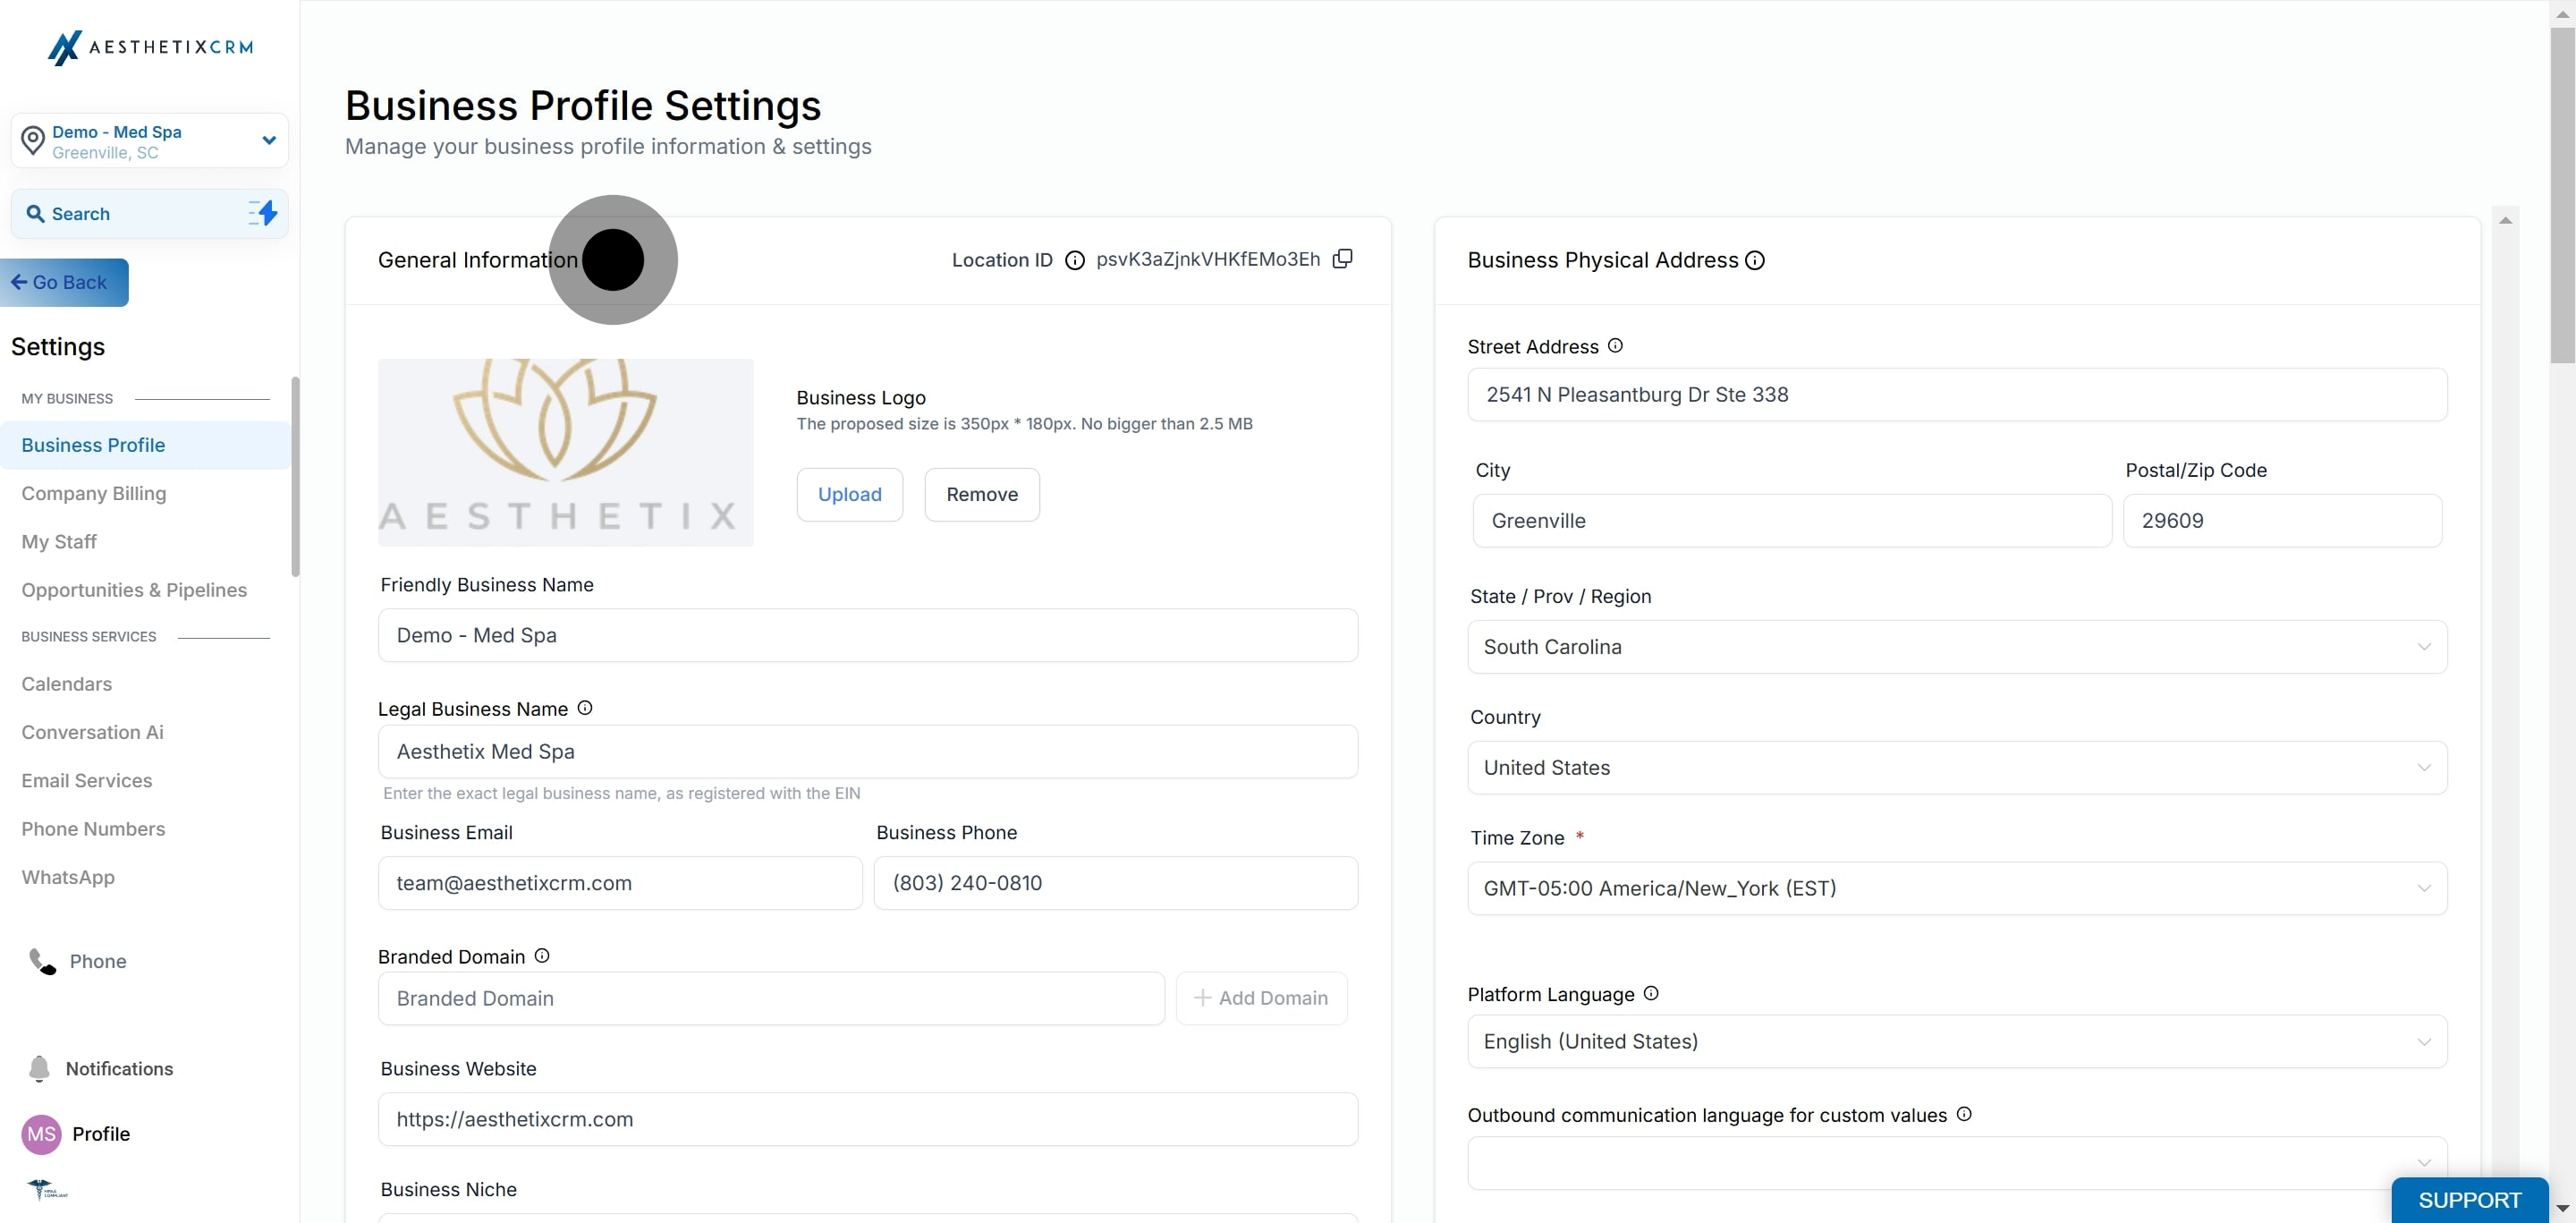Go to My Staff settings
This screenshot has height=1223, width=2576.
(59, 541)
